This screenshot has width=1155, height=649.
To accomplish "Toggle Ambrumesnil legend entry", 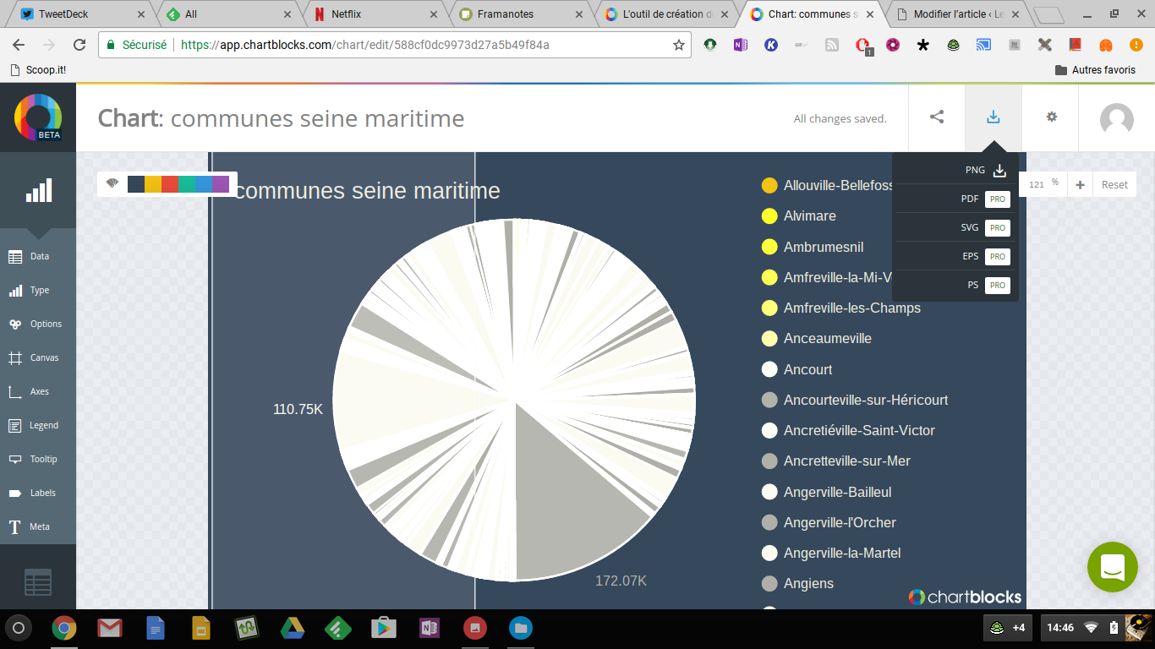I will pos(813,247).
